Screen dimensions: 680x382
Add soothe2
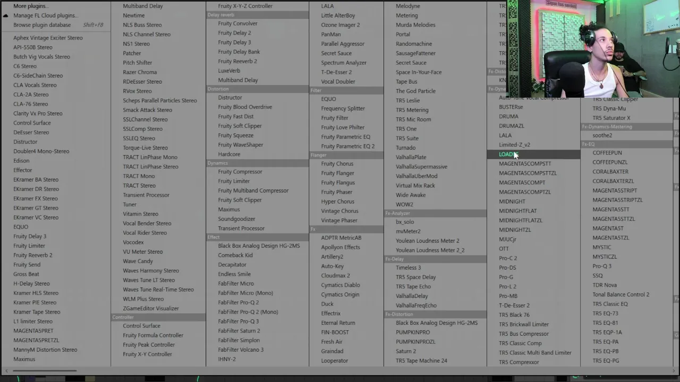pyautogui.click(x=602, y=135)
